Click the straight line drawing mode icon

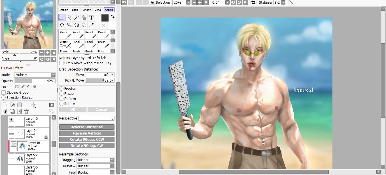[291, 3]
